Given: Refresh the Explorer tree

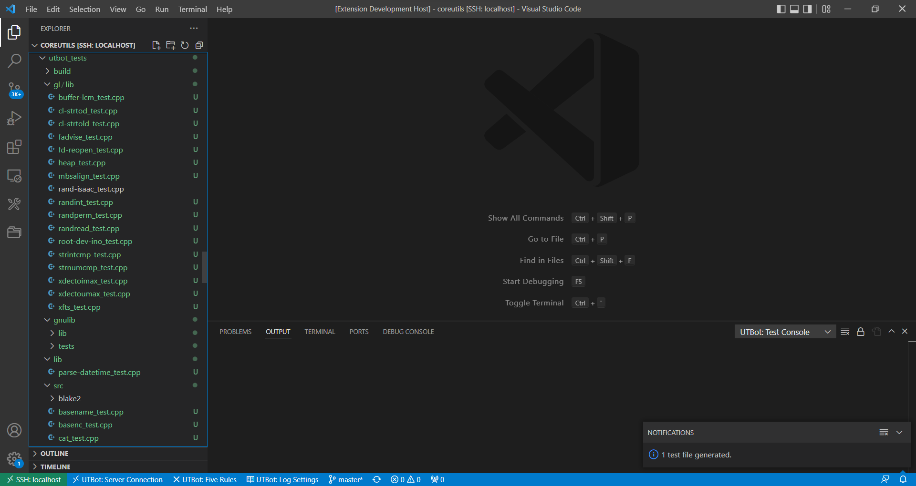Looking at the screenshot, I should 185,45.
